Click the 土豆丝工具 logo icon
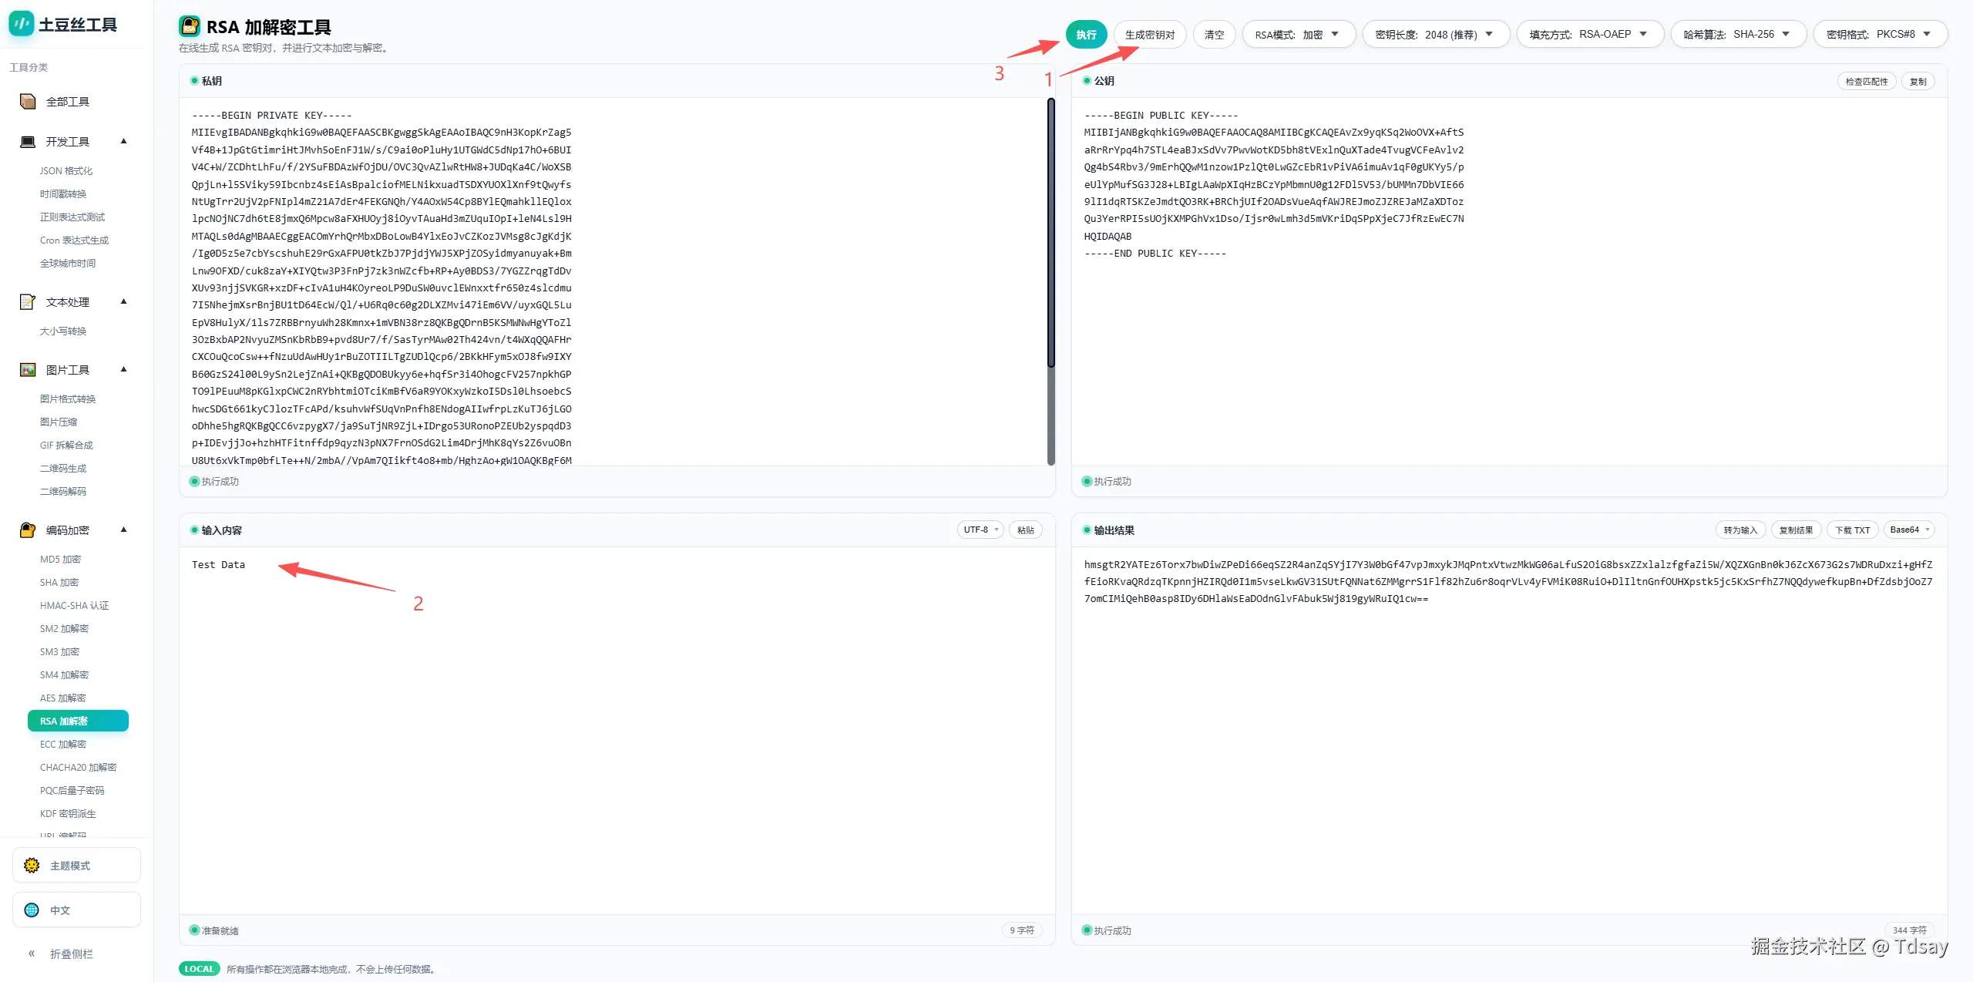 click(x=21, y=24)
